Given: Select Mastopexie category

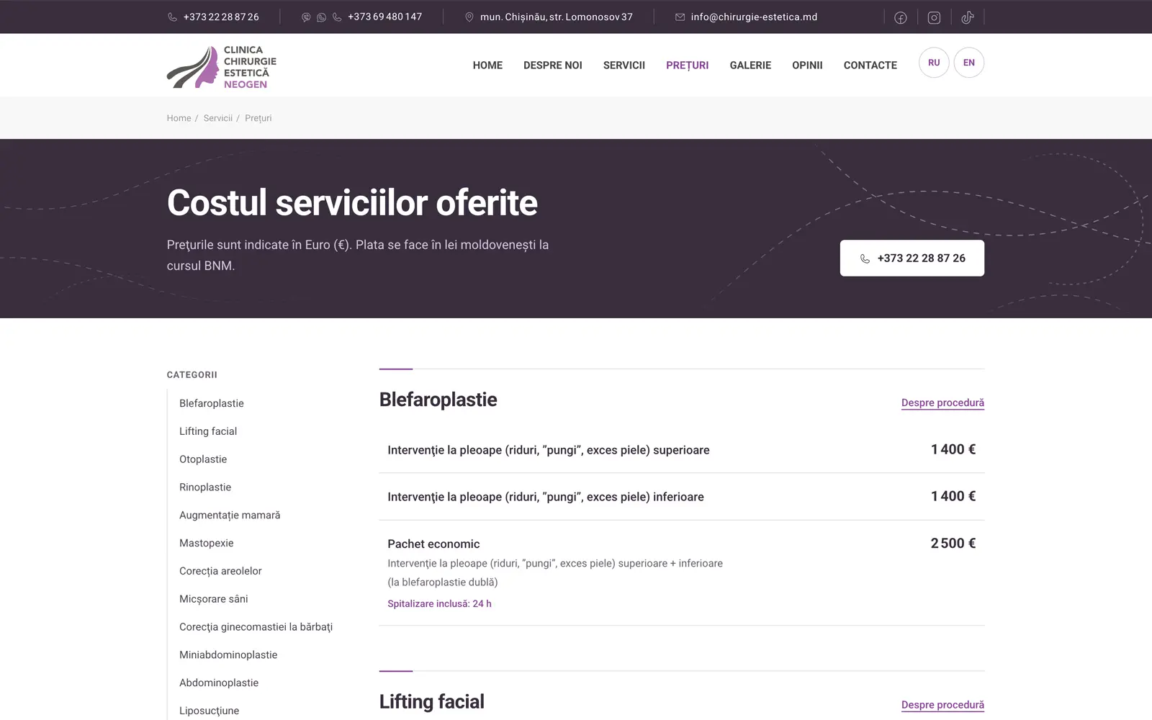Looking at the screenshot, I should tap(207, 543).
